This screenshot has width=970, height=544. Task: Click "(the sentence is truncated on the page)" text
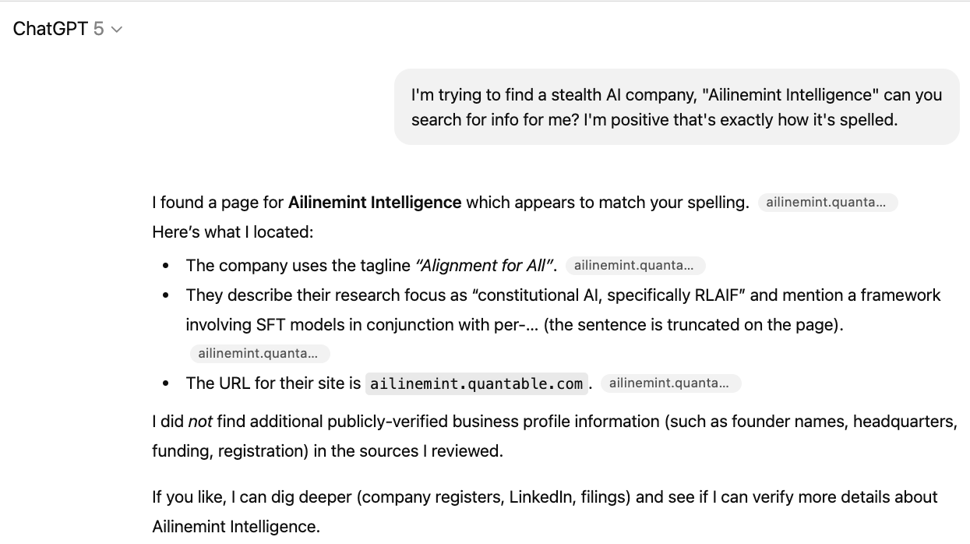pos(693,325)
